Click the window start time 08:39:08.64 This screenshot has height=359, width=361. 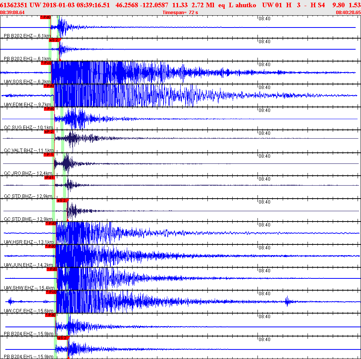click(12, 13)
